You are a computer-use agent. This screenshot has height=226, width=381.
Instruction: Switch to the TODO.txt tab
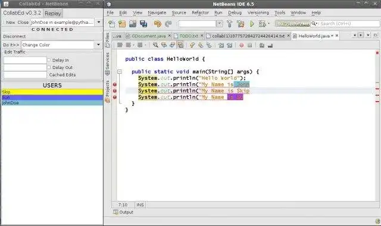coord(189,36)
